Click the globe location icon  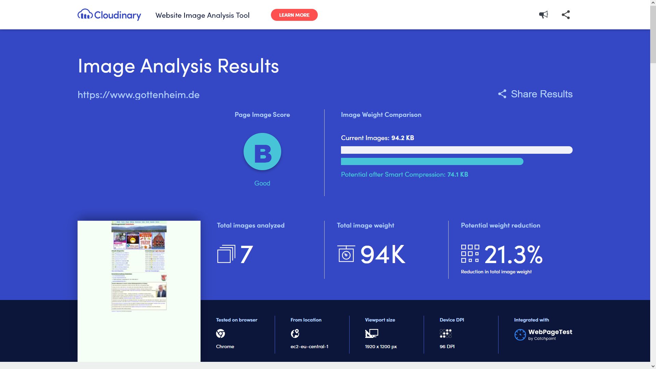295,333
